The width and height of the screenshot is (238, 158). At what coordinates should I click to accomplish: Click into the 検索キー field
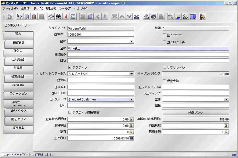[101, 34]
